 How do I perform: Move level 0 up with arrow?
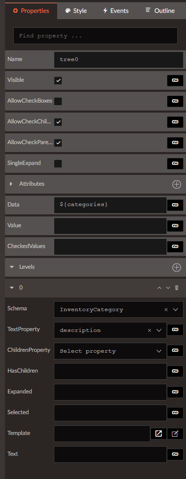pos(159,288)
